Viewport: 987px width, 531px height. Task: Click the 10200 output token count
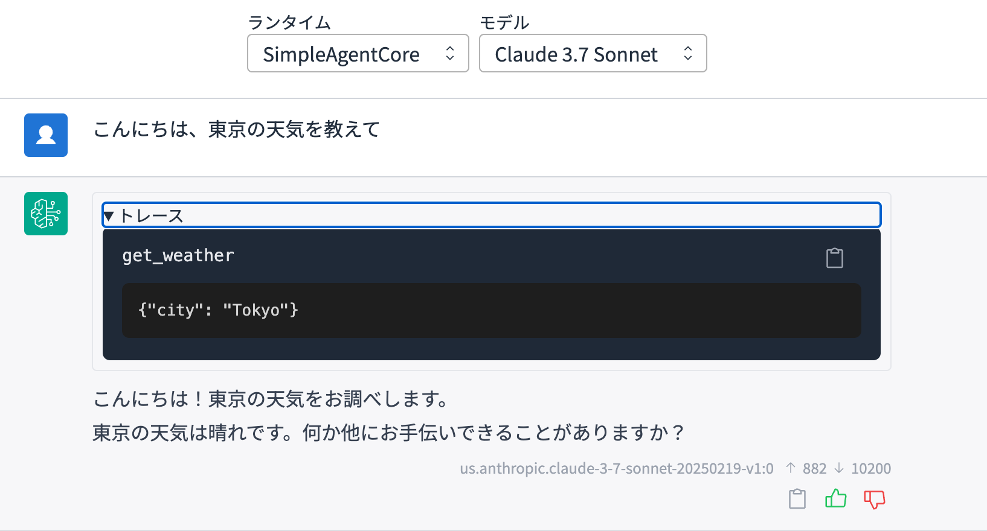871,468
